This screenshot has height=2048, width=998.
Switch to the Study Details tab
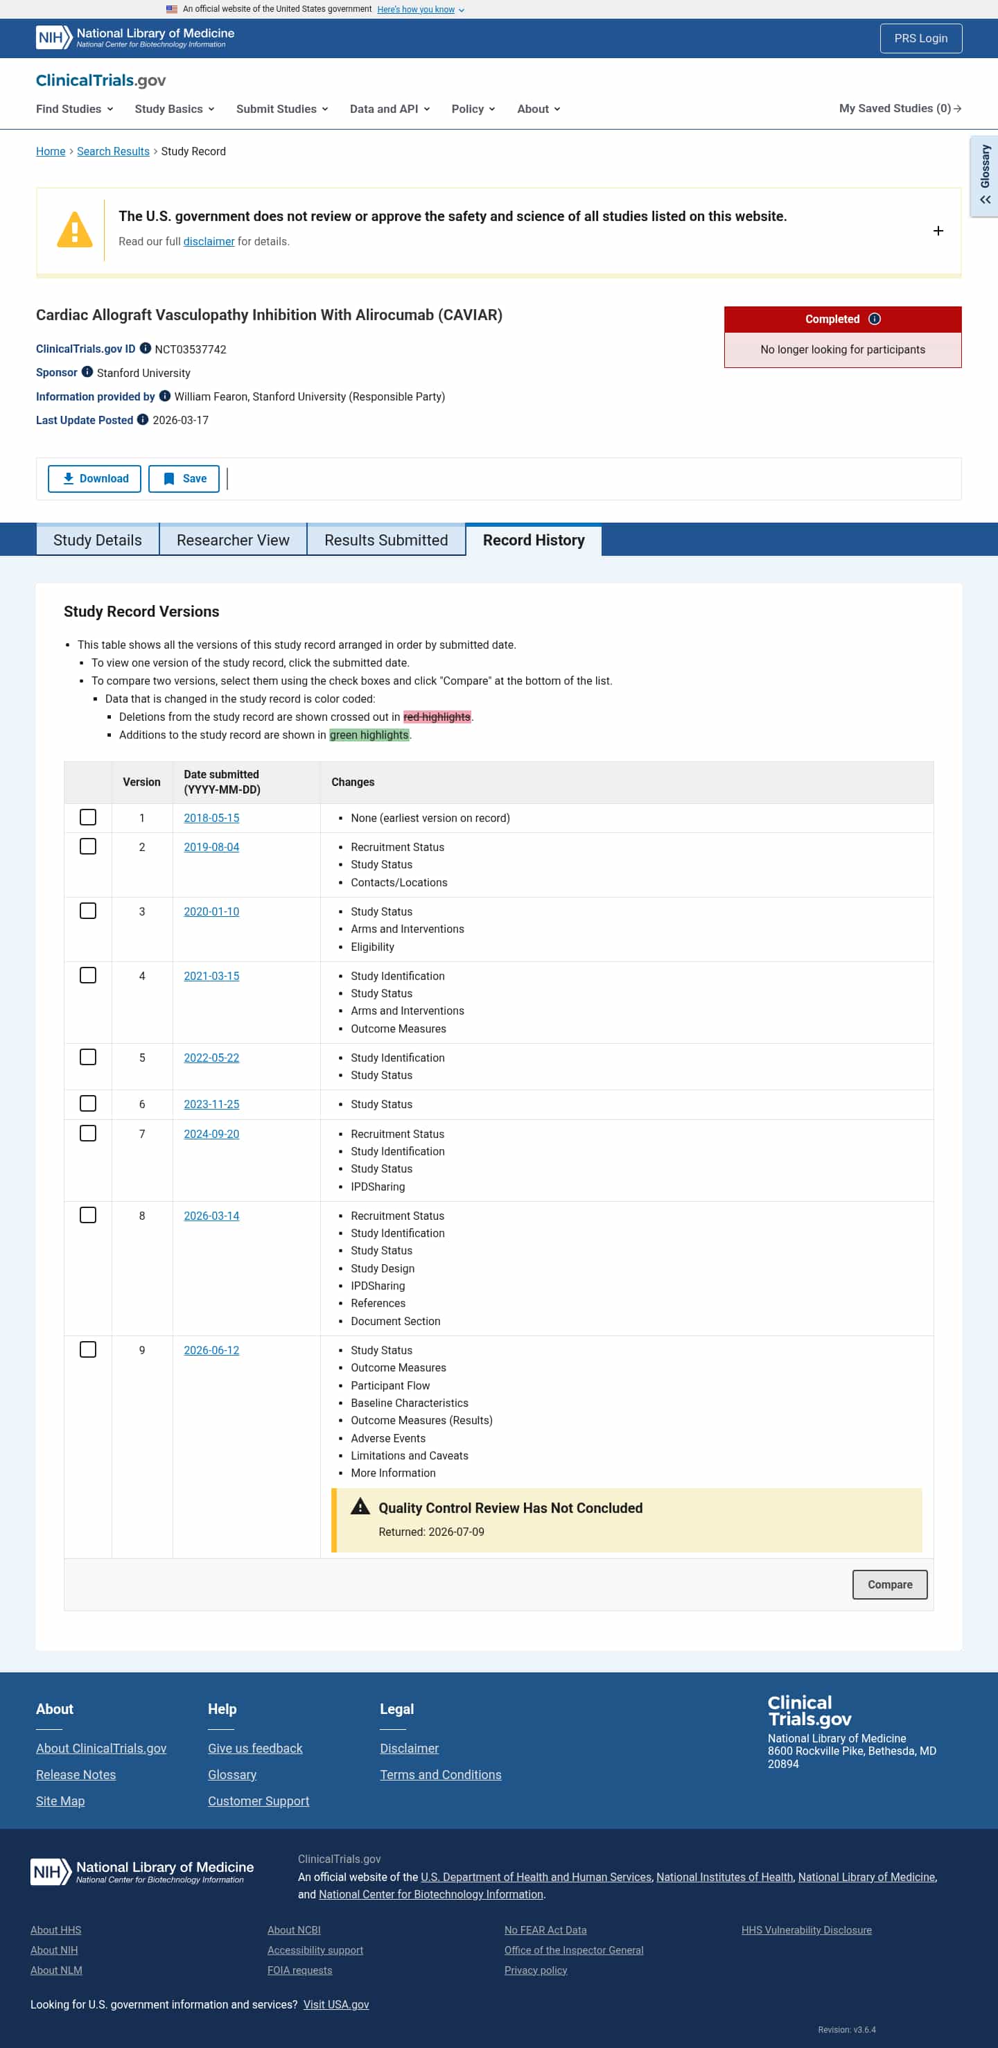click(98, 540)
